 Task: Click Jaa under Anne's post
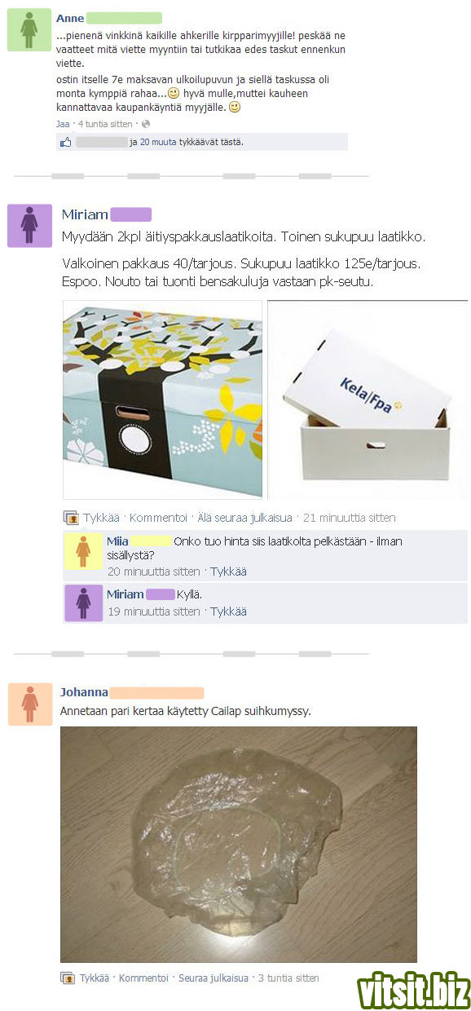(x=63, y=124)
